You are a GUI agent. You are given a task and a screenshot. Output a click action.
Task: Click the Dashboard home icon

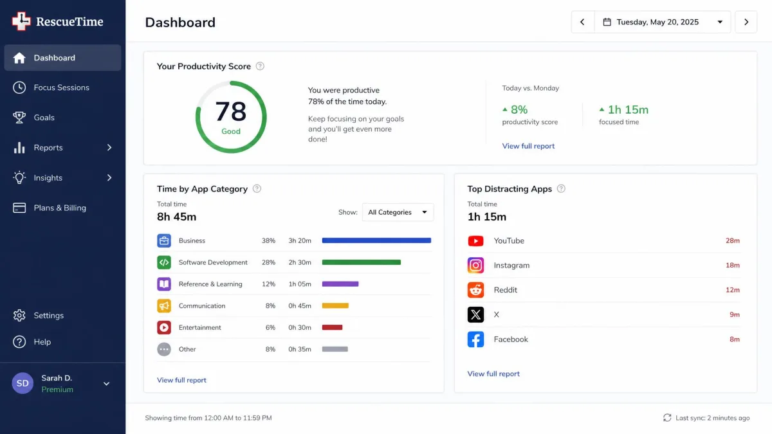pos(19,58)
